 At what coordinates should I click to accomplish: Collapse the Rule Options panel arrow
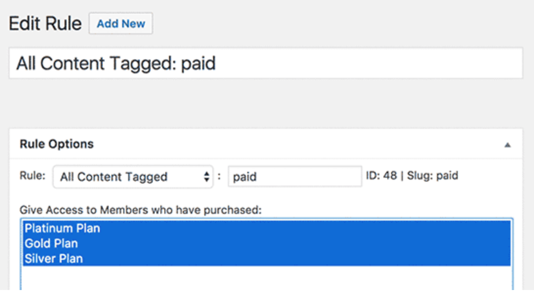tap(508, 145)
